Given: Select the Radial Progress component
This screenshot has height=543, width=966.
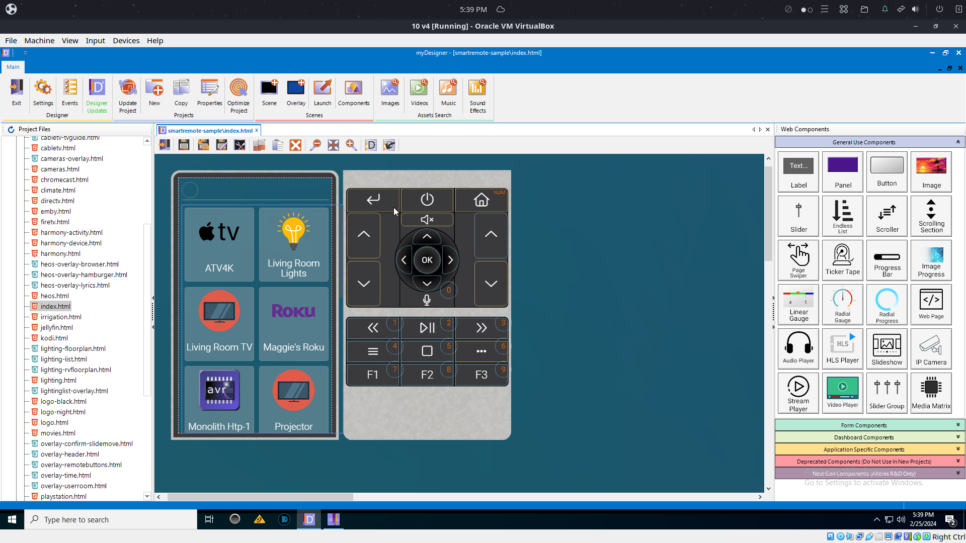Looking at the screenshot, I should [887, 305].
